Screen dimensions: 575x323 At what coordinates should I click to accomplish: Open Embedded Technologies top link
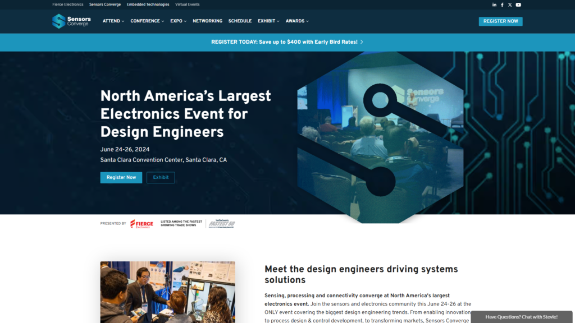tap(148, 4)
